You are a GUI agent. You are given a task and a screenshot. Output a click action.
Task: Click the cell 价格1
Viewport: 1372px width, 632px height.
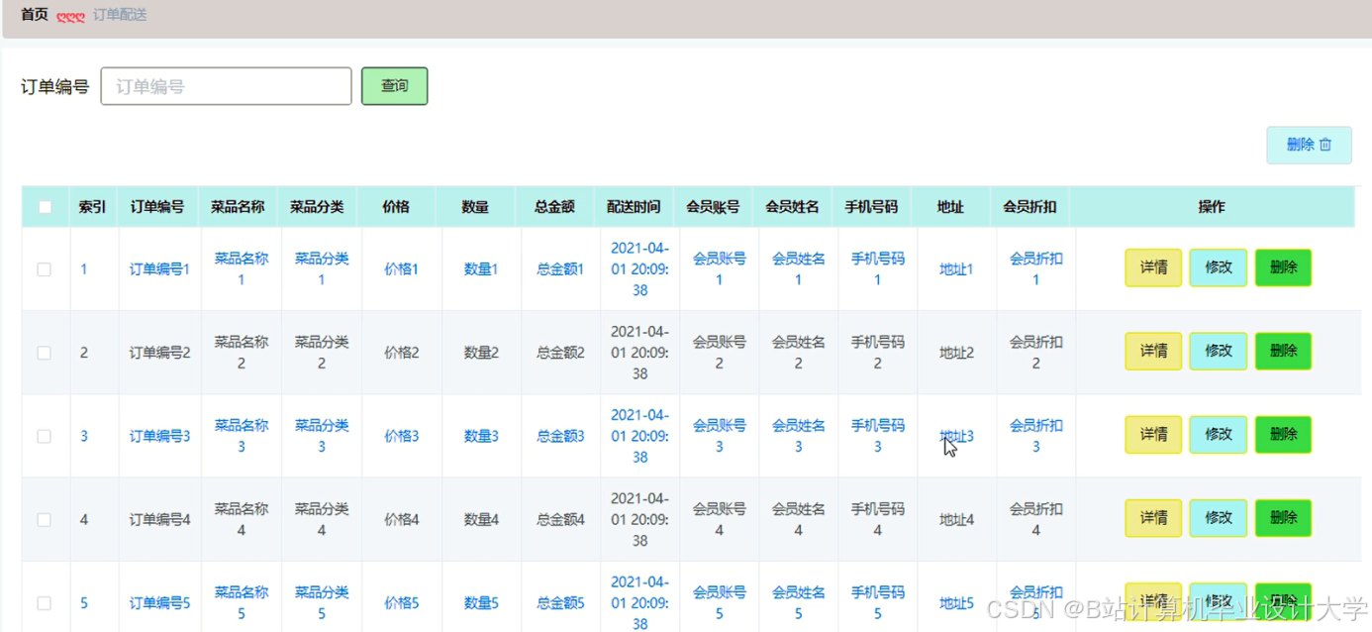tap(402, 269)
